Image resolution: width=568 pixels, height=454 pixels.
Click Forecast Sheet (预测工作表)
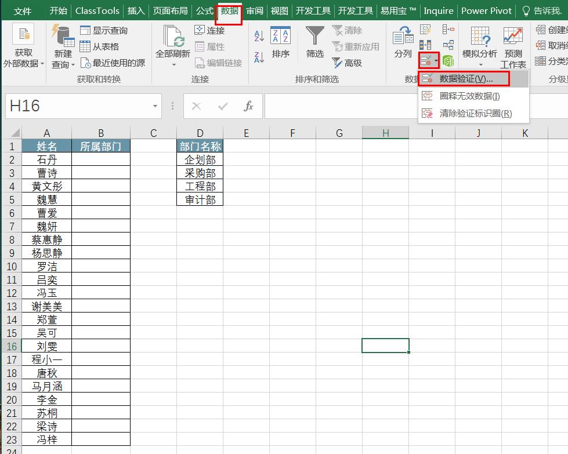coord(513,47)
